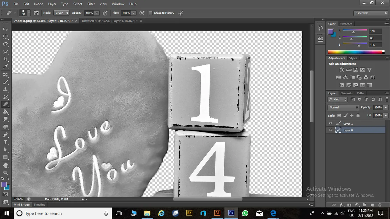Select the Smudge tool
This screenshot has width=390, height=219.
tap(5, 119)
